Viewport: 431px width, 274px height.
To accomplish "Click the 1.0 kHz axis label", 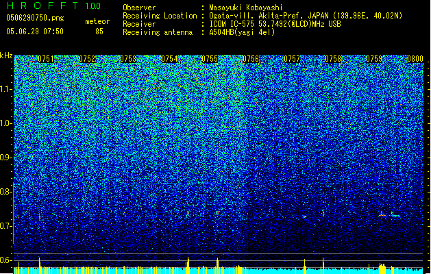I will click(x=5, y=123).
